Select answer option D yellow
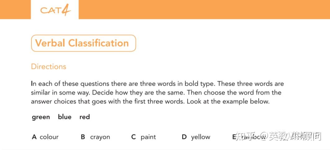Viewport: 330px width, 150px height. [196, 137]
